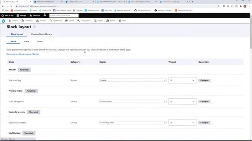Configure the Main navigation block
The image size is (252, 141).
point(204,101)
